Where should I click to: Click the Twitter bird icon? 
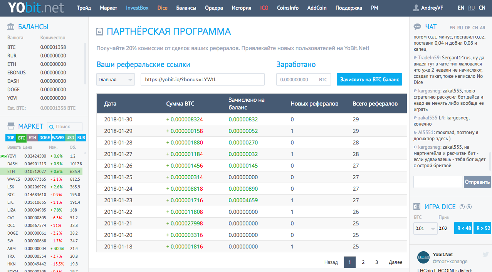click(485, 255)
